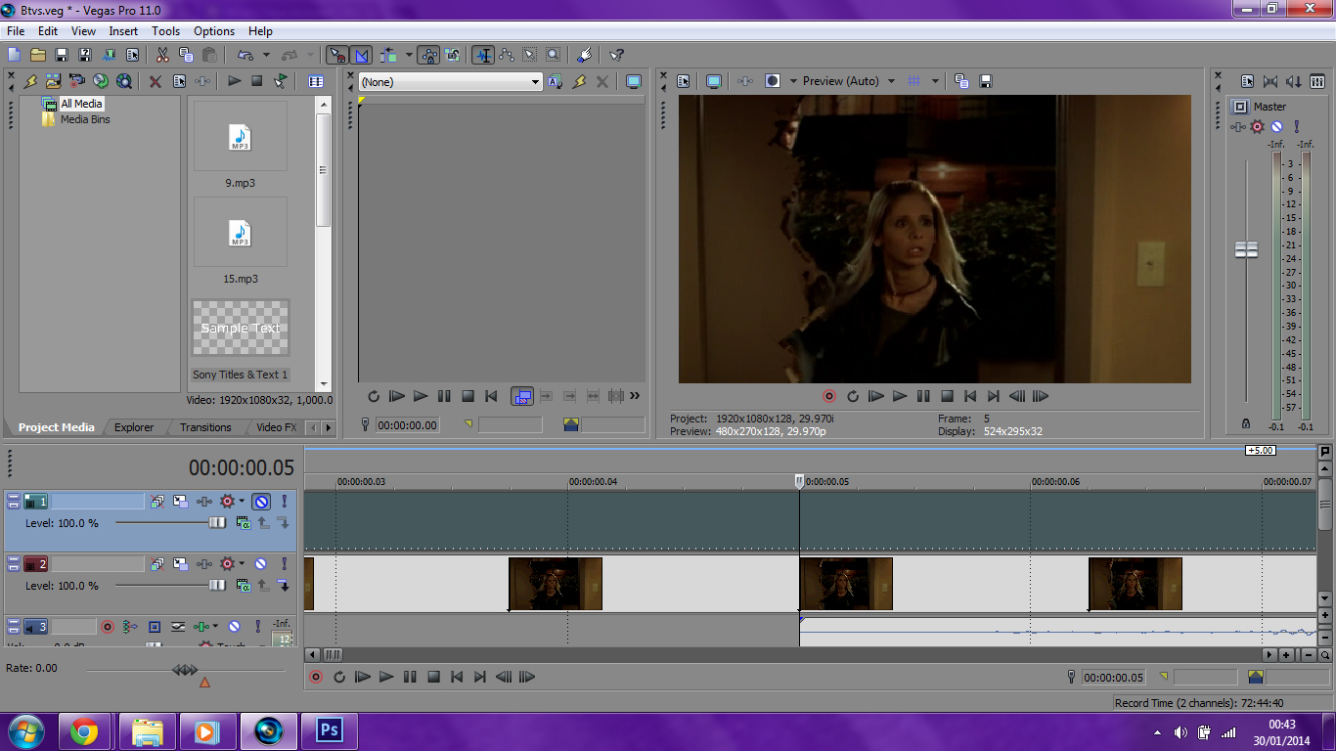Open Track Motion for track 1
The height and width of the screenshot is (751, 1336).
pyautogui.click(x=181, y=502)
